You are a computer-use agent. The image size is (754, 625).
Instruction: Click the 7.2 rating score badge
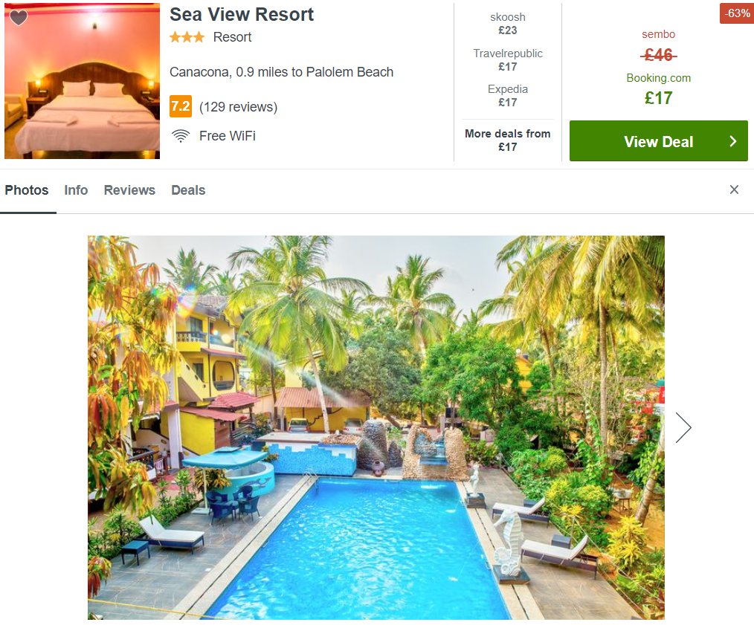[181, 106]
